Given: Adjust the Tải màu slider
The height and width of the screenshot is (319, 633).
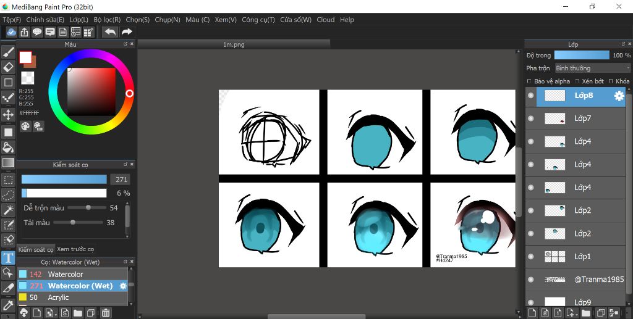Looking at the screenshot, I should tap(78, 222).
